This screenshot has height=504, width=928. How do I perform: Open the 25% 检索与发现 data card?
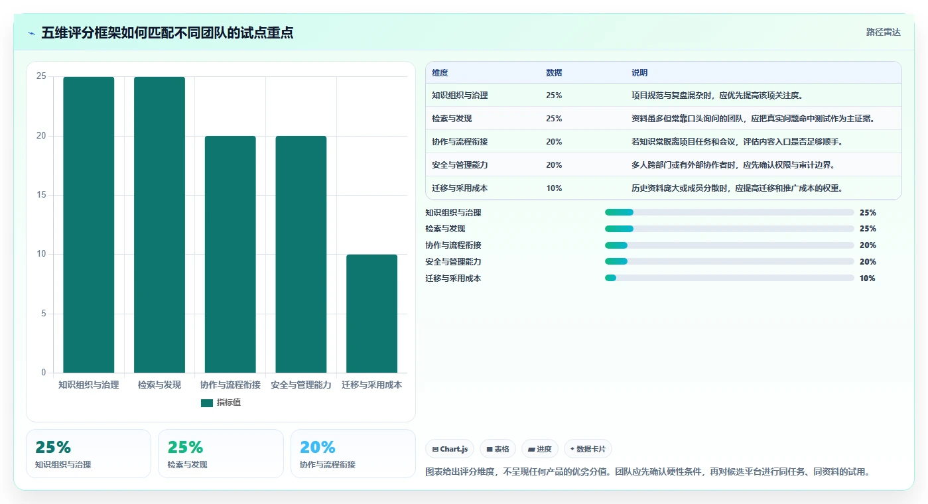point(220,454)
